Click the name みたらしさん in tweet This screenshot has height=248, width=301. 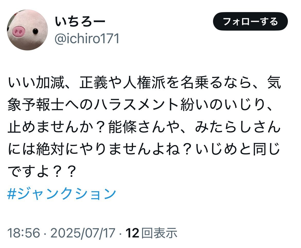(x=238, y=127)
